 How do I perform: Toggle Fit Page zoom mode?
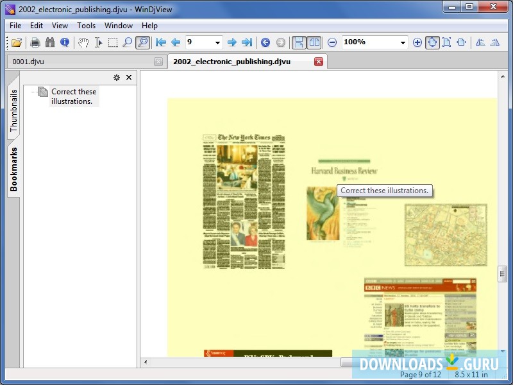coord(432,42)
